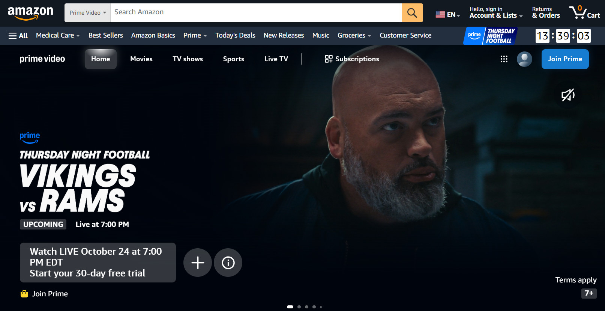Click the Vikings vs Rams title

click(78, 188)
